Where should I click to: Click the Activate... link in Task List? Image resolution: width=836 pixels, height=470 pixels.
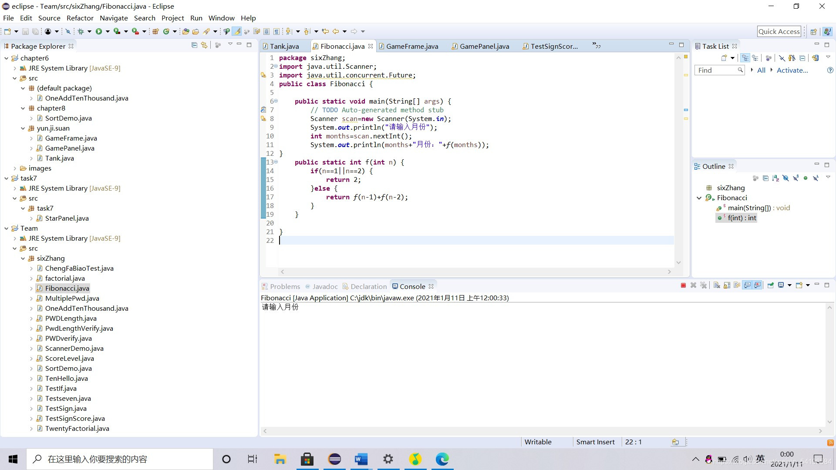[792, 70]
